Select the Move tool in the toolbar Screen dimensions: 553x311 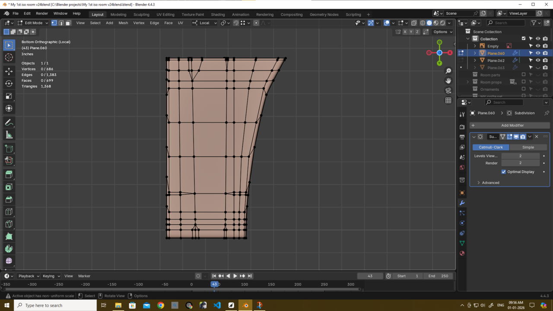[9, 70]
